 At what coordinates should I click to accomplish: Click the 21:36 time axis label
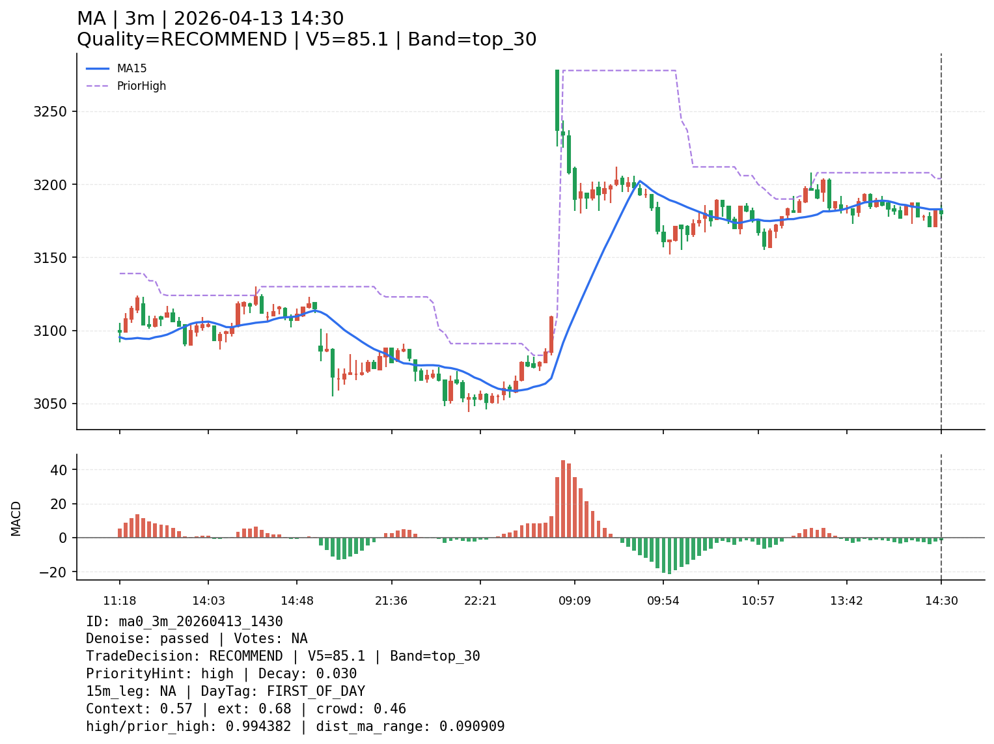[x=391, y=601]
